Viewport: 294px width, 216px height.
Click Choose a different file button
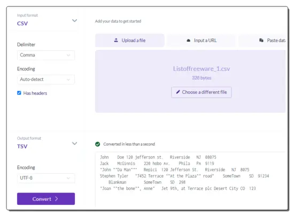coord(202,92)
